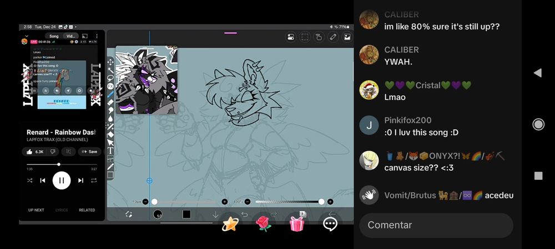Open brush size preview circle

158,214
